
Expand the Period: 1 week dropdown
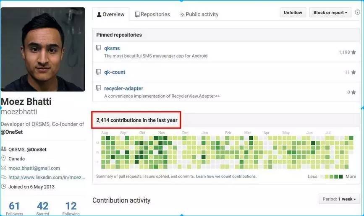[x=339, y=199]
